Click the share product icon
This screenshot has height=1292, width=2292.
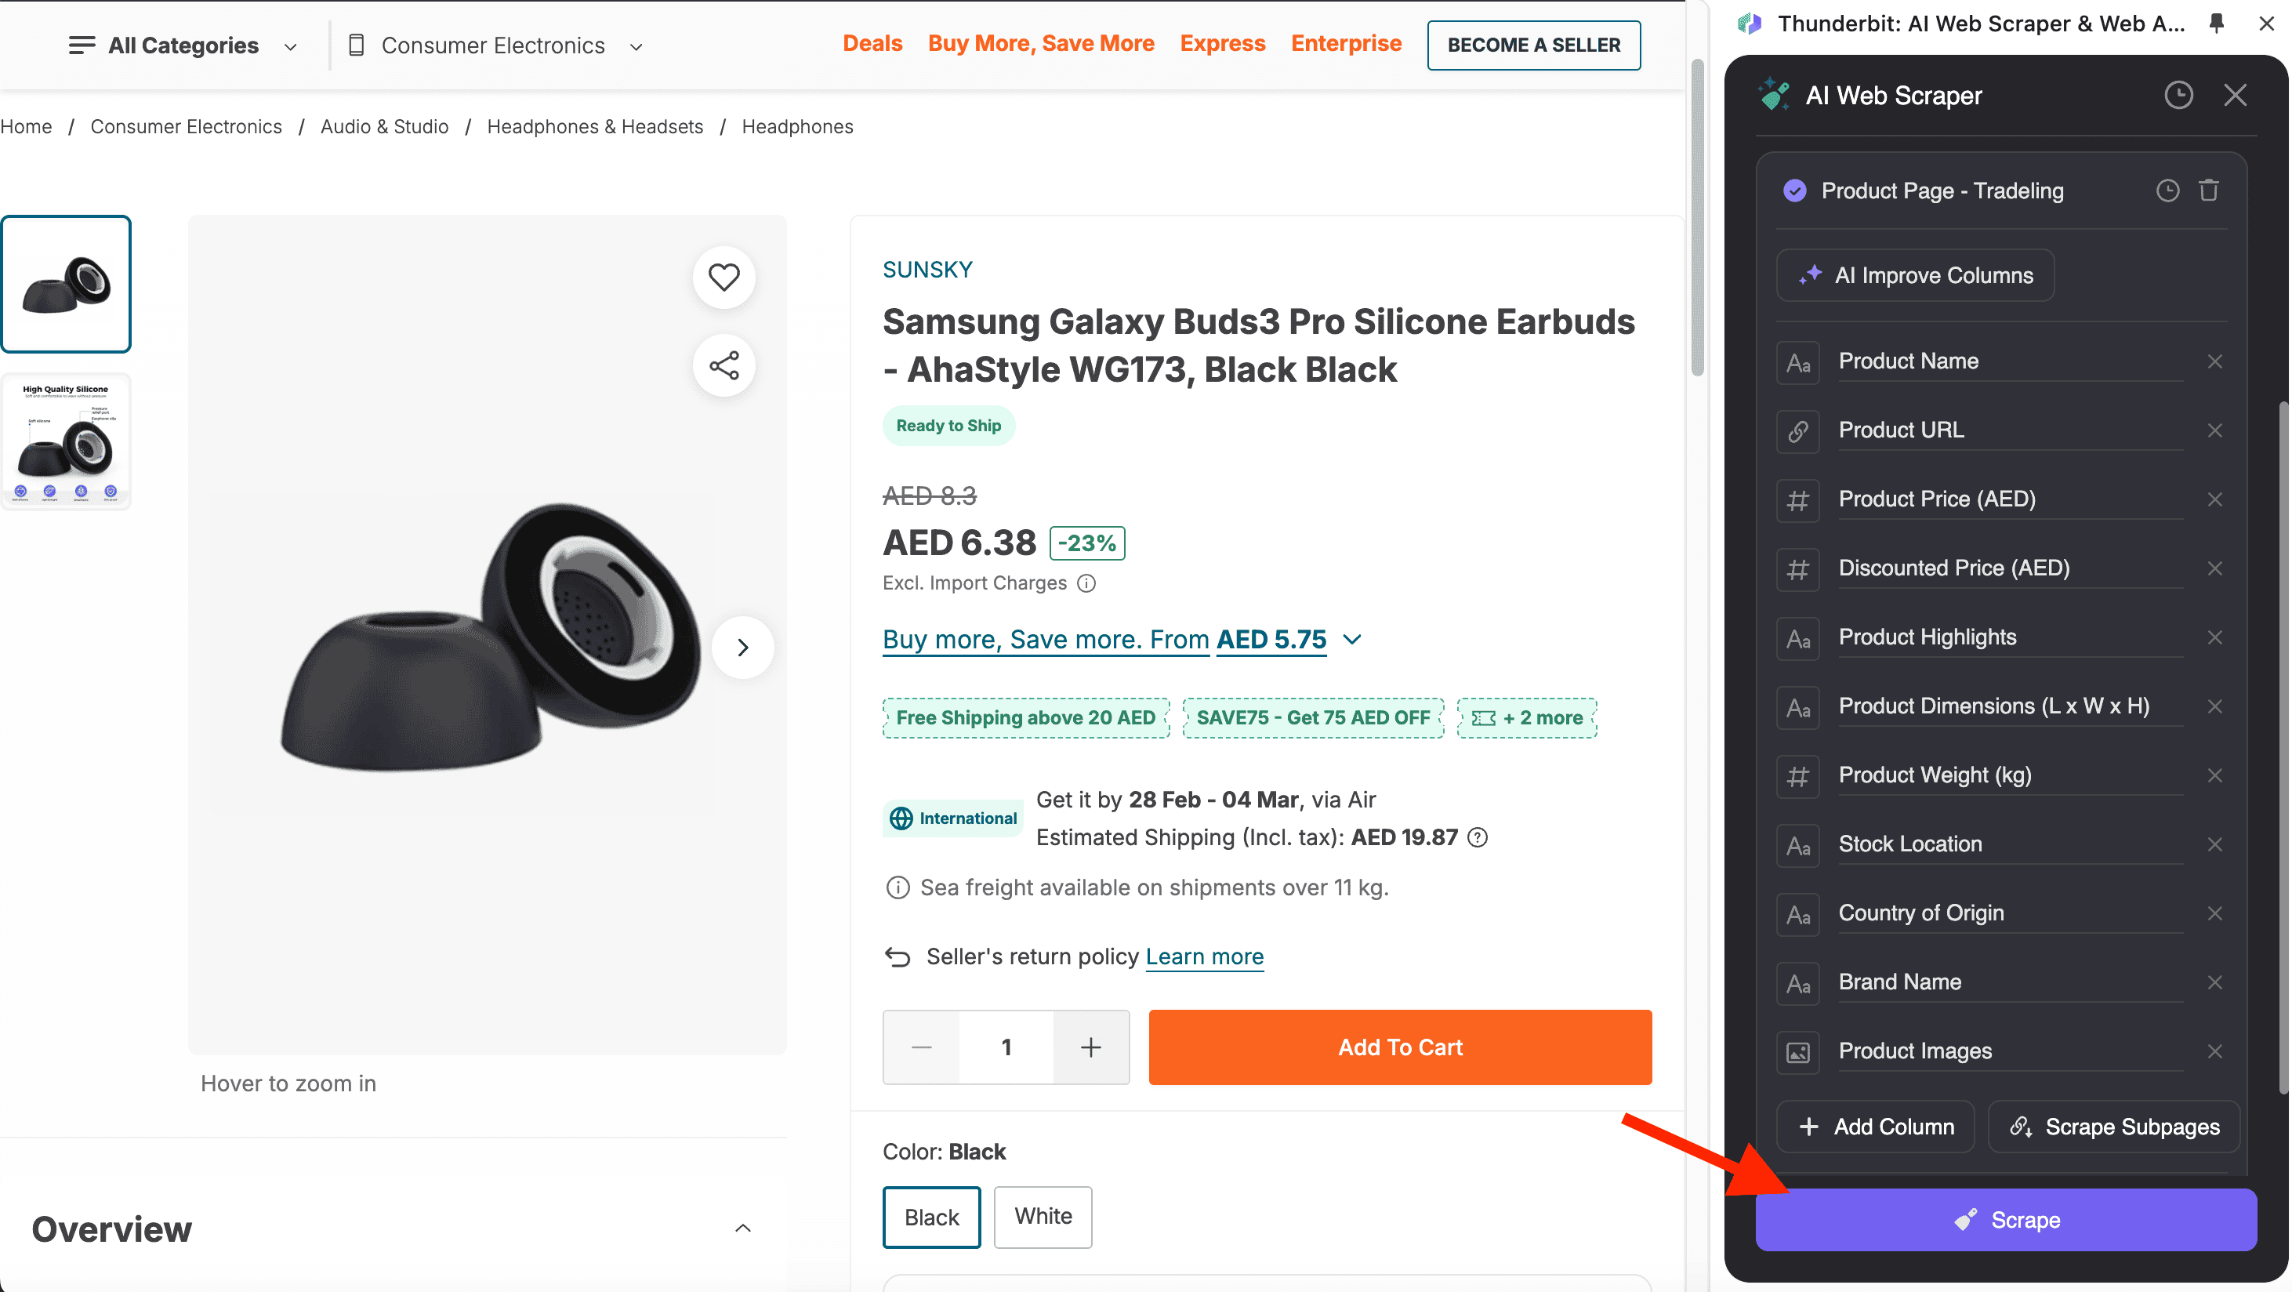click(724, 365)
